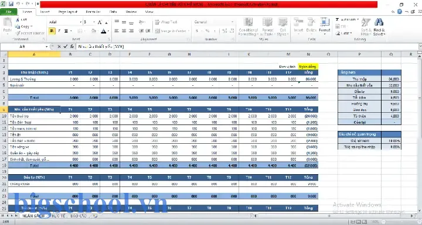Click the Decrease Decimal icon
Viewport: 422px width, 225px height.
232,31
